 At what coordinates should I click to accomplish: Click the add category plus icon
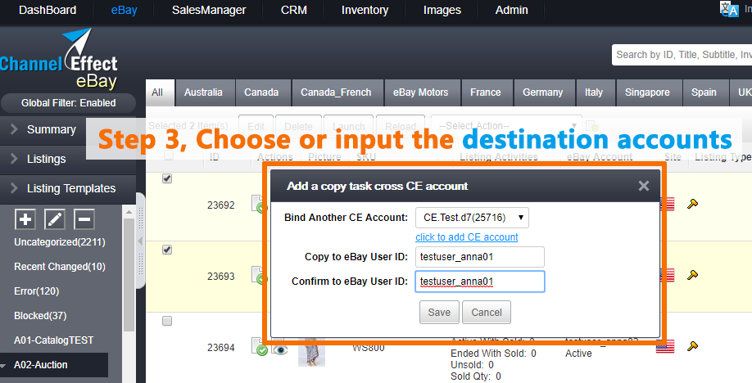[25, 219]
